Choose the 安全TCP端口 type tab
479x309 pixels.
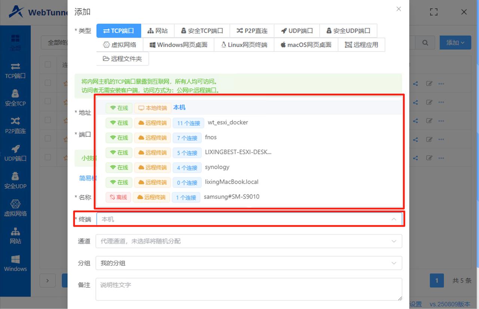[202, 31]
